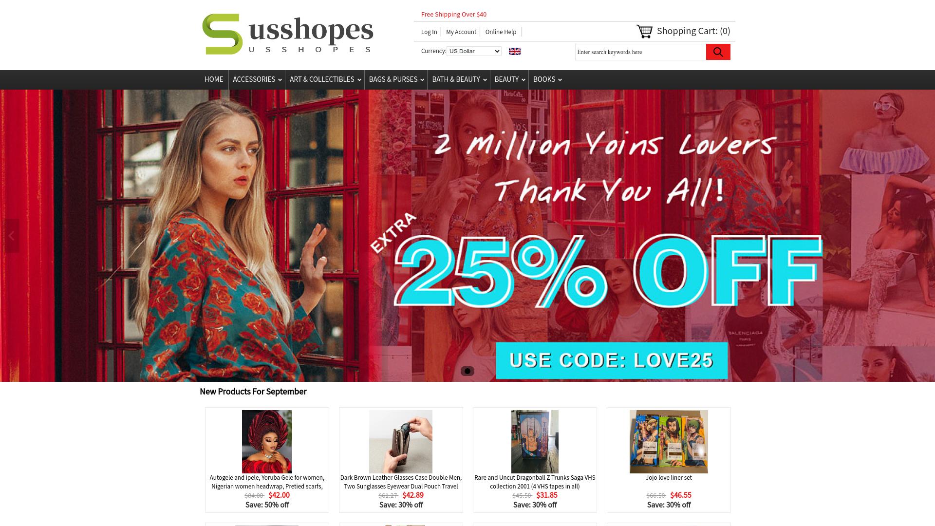Open the Online Help link
Viewport: 935px width, 526px height.
click(x=501, y=32)
